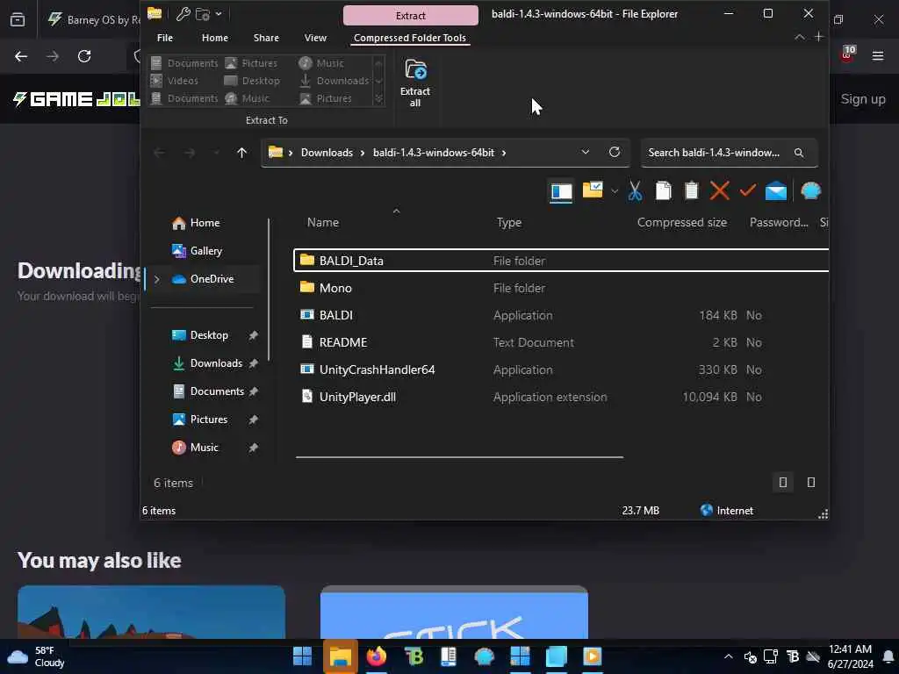Open Firefox from the taskbar
The width and height of the screenshot is (899, 674).
pos(377,656)
